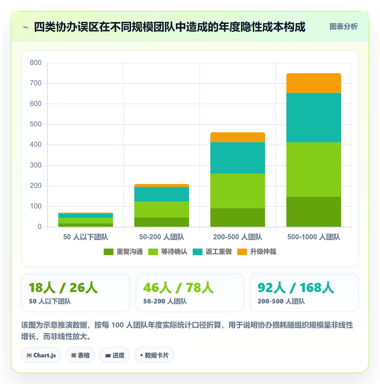
Task: Click the orange segment of 200-500 人团队 bar
Action: [x=238, y=137]
